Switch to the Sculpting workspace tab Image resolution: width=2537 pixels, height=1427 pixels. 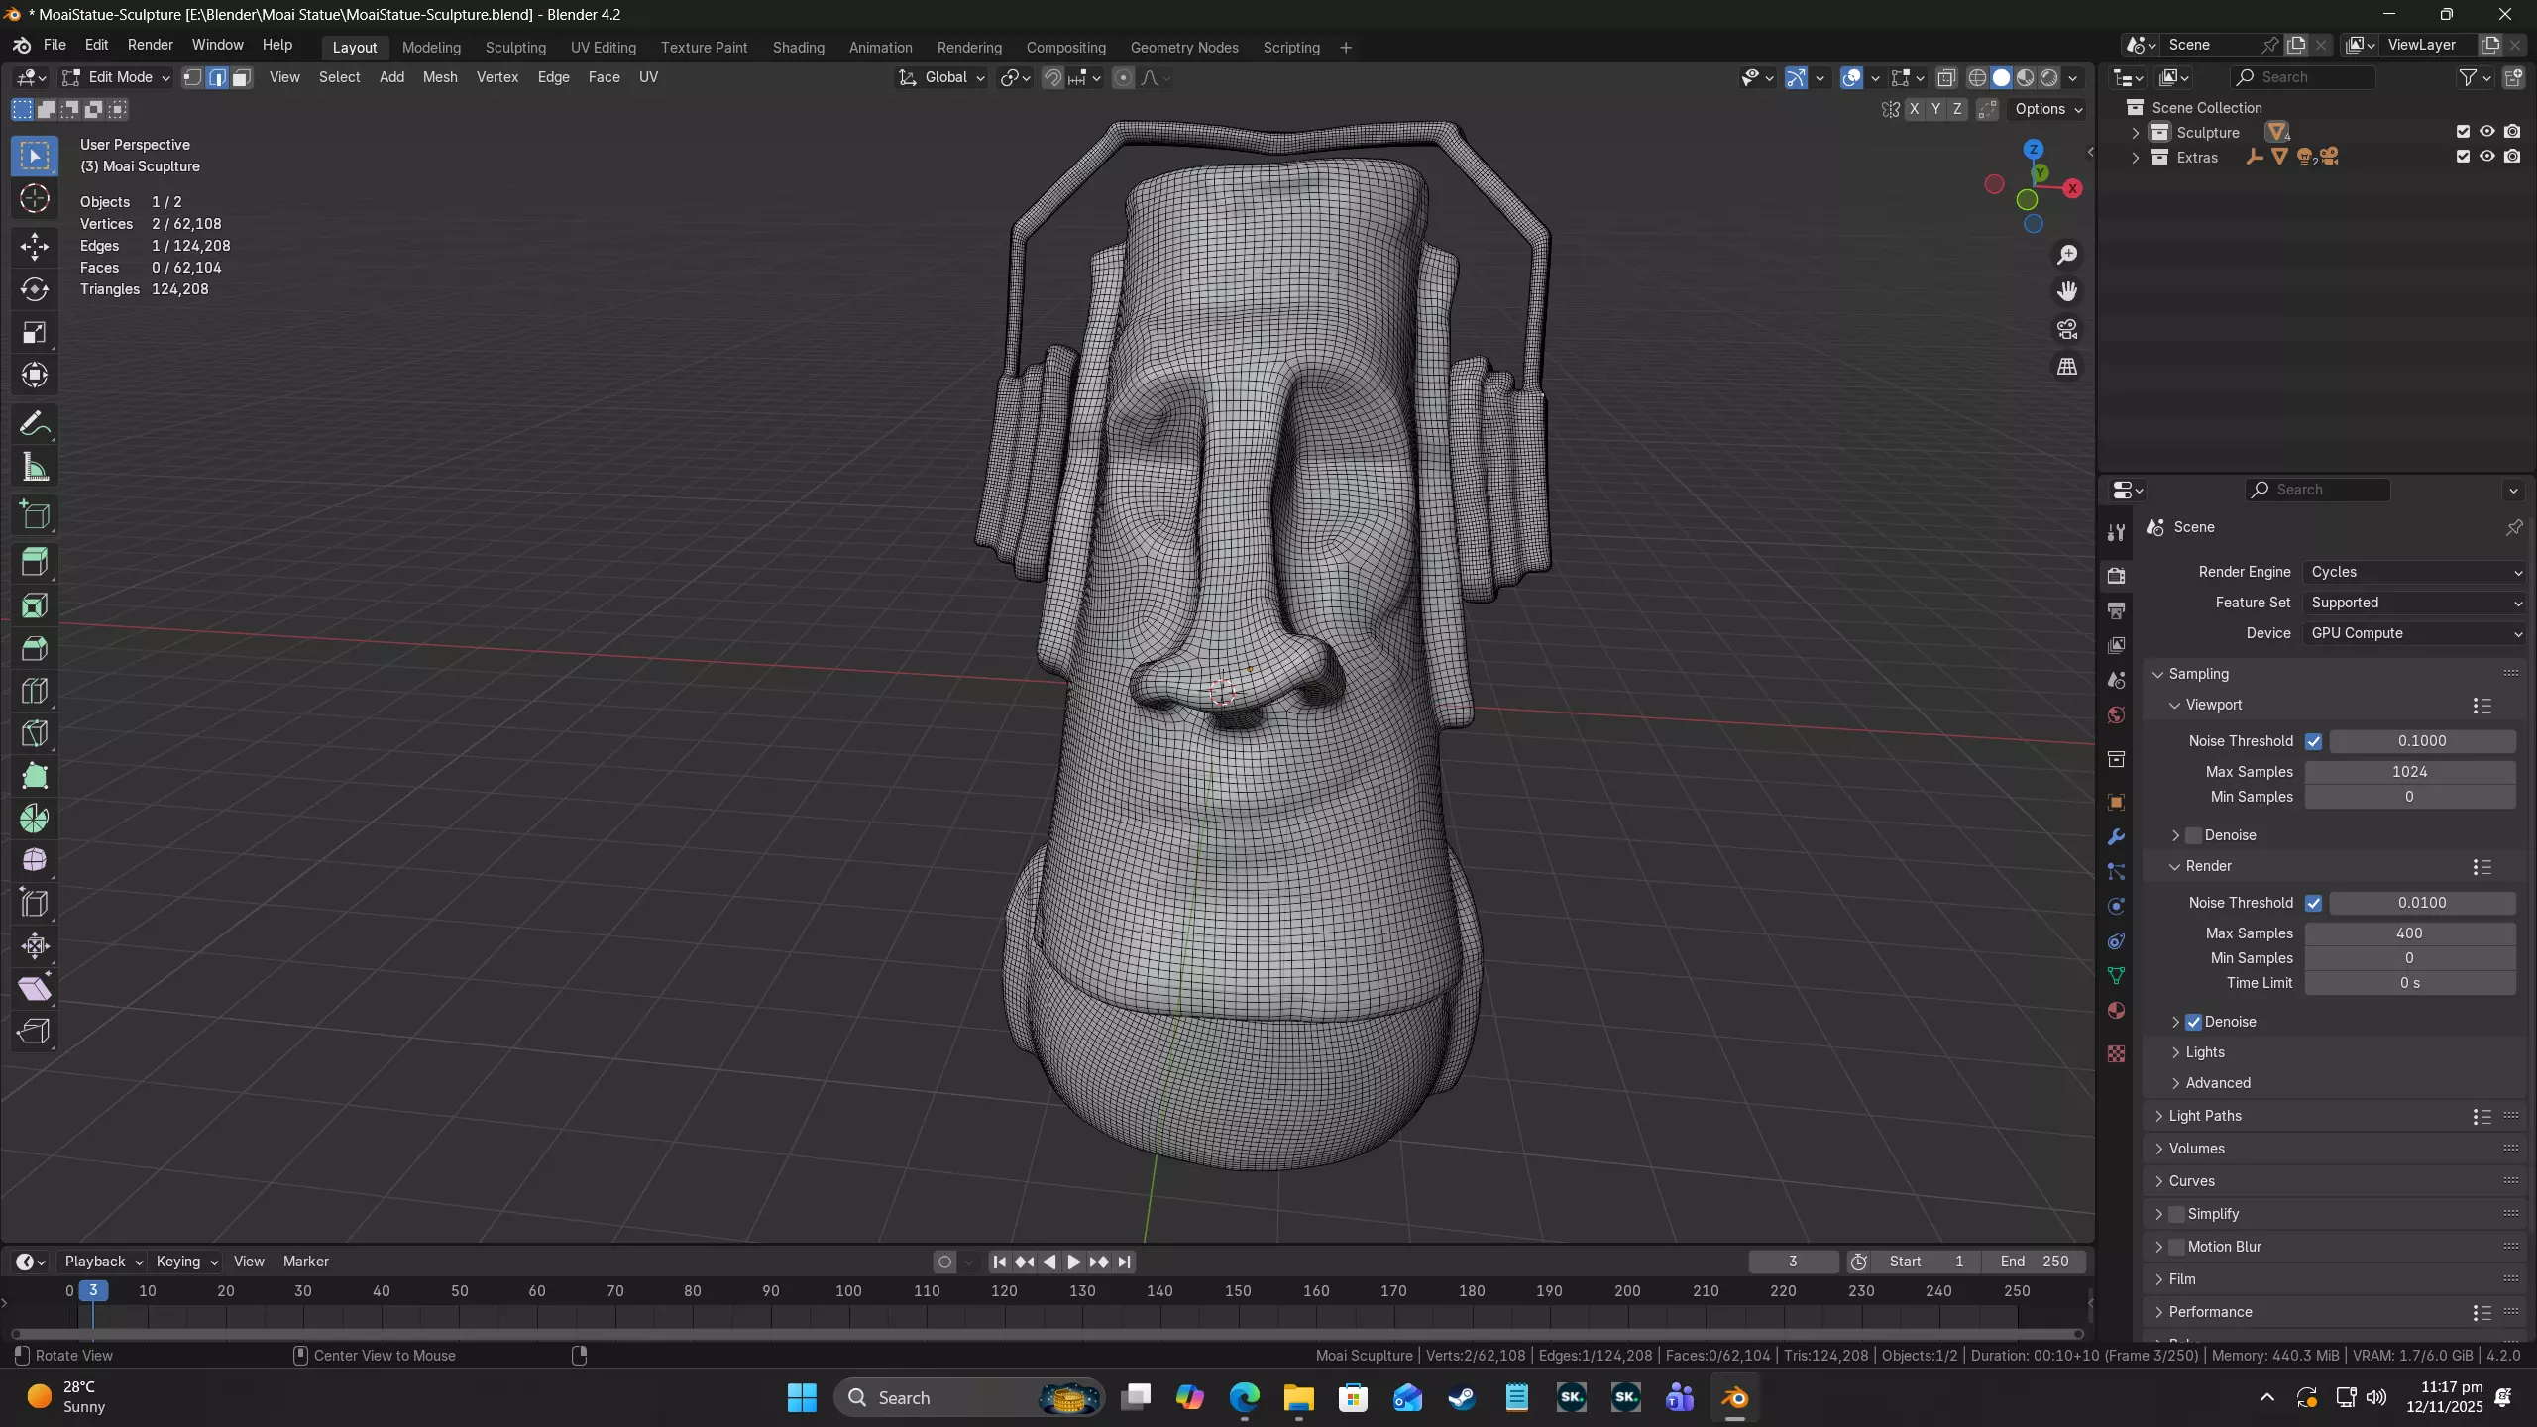coord(515,48)
